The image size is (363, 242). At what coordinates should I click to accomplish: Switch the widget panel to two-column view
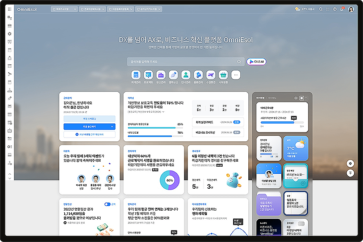coord(302,98)
